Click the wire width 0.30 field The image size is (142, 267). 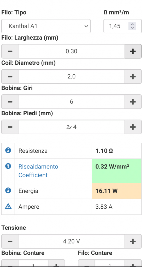click(x=72, y=51)
